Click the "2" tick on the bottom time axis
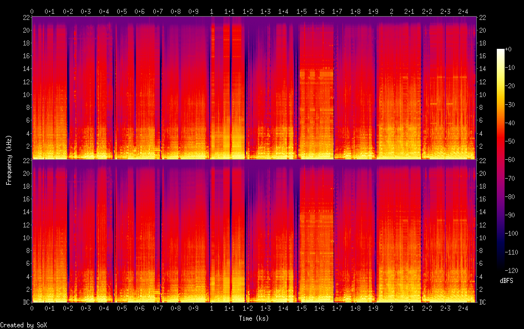524x329 pixels. (391, 308)
